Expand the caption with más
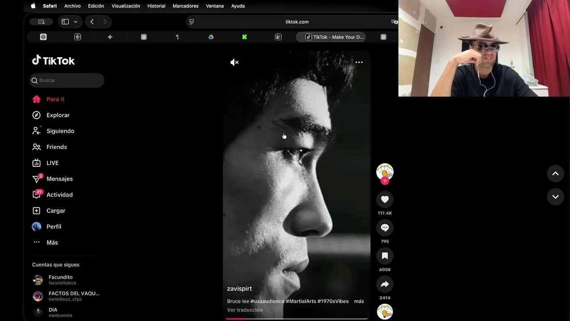Screen dimensions: 570x321 (359, 301)
